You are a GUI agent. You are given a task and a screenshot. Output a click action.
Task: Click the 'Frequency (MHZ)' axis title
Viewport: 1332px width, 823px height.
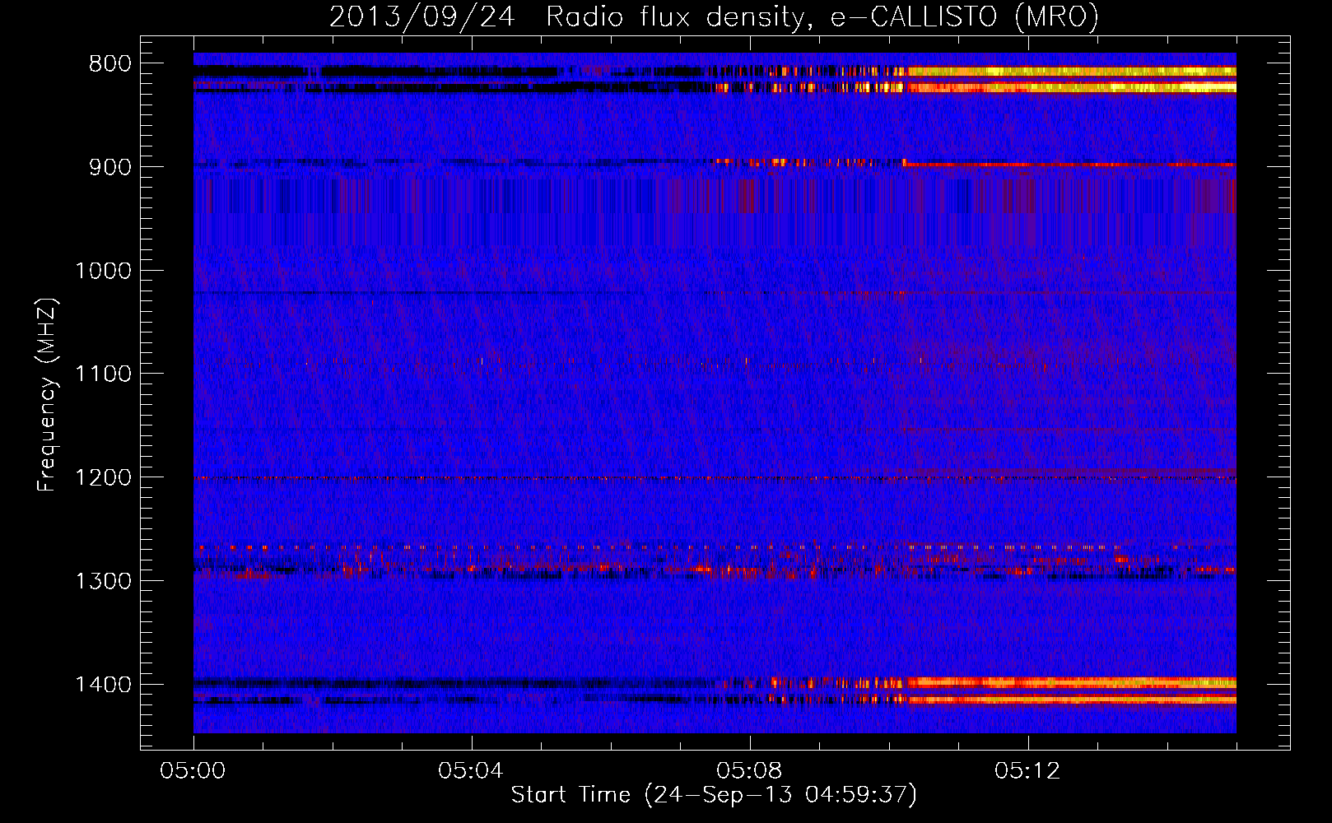click(48, 395)
